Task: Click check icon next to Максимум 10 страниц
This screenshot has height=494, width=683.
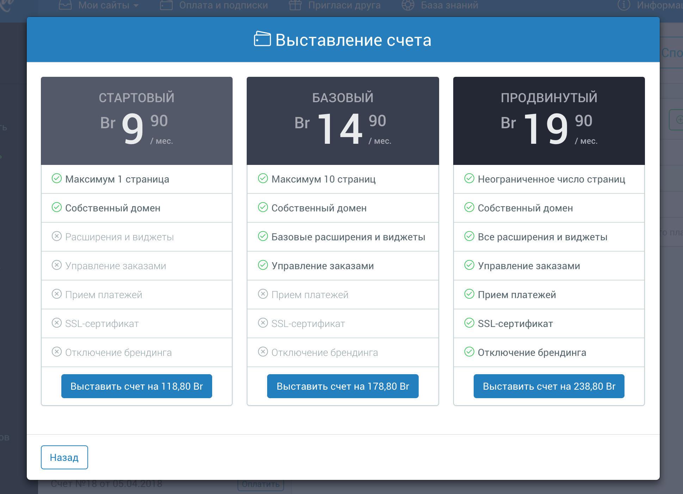Action: pos(263,178)
